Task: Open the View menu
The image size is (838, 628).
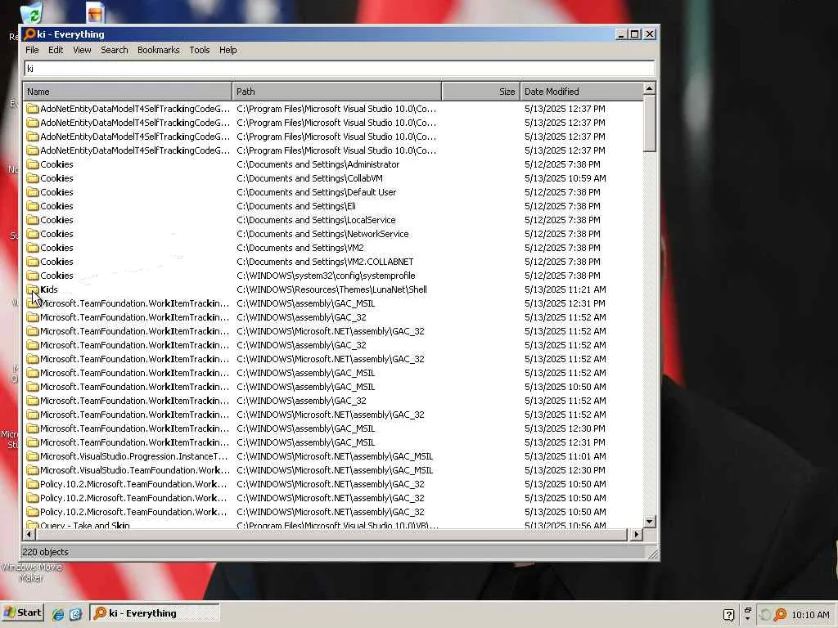Action: [x=82, y=50]
